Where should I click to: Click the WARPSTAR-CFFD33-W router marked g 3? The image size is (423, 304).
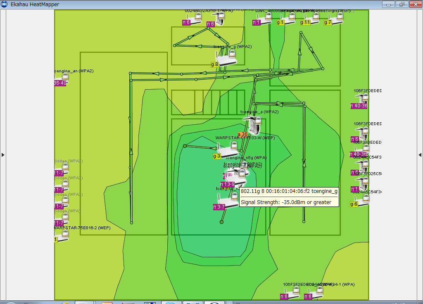(x=228, y=150)
